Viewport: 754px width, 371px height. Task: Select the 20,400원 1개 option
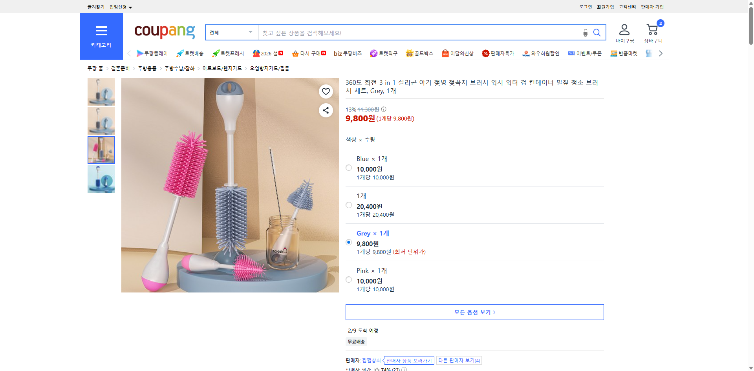click(348, 205)
